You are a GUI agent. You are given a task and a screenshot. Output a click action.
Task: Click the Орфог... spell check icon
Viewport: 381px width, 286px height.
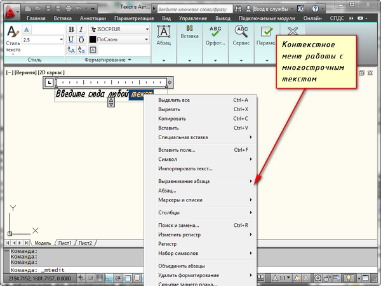215,32
